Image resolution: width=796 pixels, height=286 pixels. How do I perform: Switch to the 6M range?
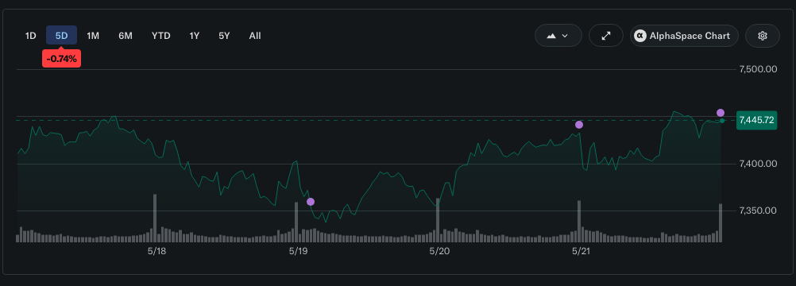(x=126, y=36)
